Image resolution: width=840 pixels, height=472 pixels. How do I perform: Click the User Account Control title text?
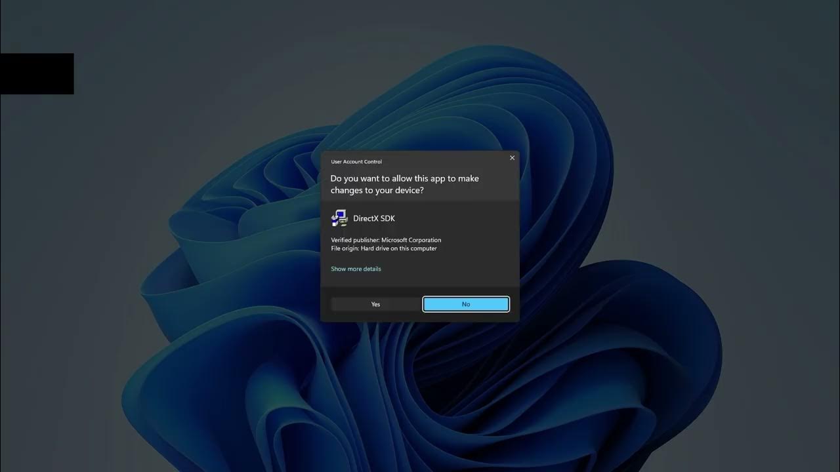pyautogui.click(x=356, y=161)
